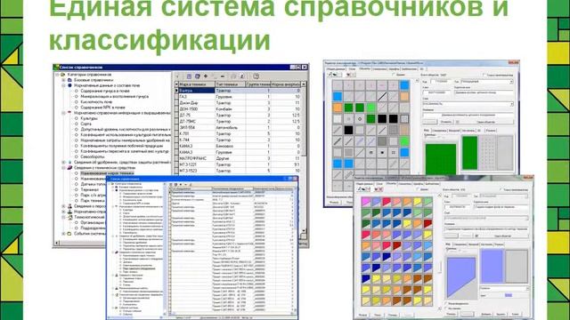Open the Слои tab in the upper classifier editor
The width and height of the screenshot is (570, 320).
click(352, 69)
